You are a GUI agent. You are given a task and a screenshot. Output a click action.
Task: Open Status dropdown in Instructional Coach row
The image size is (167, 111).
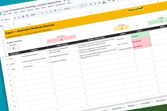point(150,44)
